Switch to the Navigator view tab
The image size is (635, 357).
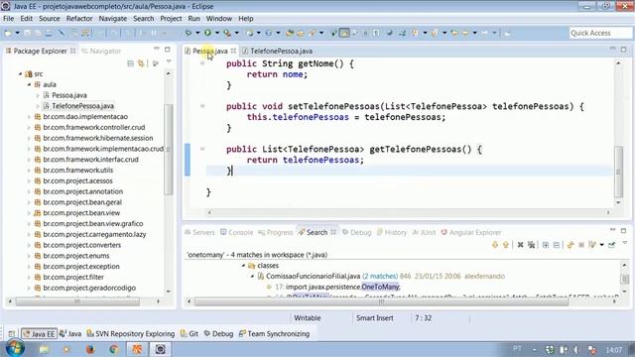click(x=101, y=51)
